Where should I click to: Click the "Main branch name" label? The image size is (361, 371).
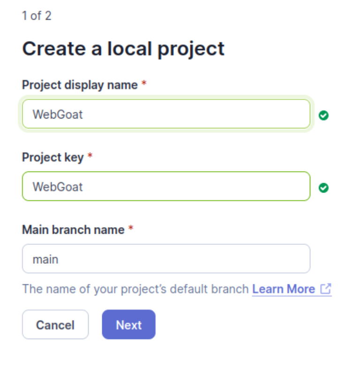(x=73, y=230)
